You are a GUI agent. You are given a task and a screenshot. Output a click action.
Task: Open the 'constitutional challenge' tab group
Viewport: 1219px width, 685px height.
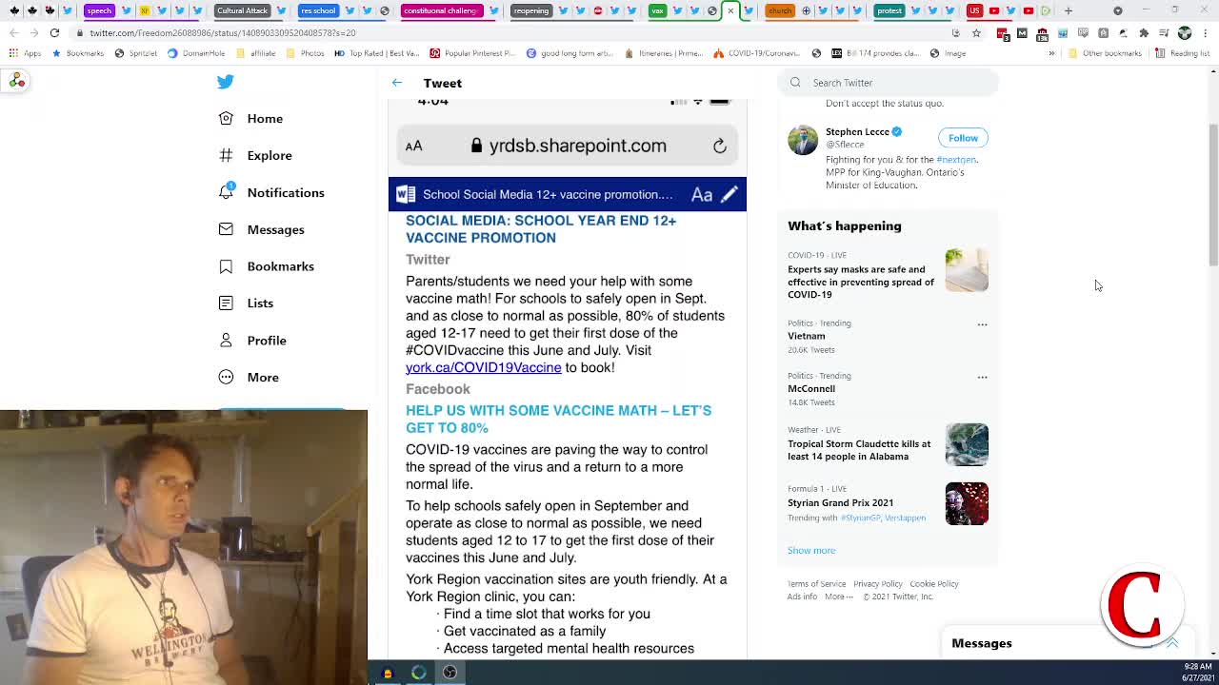[x=440, y=10]
